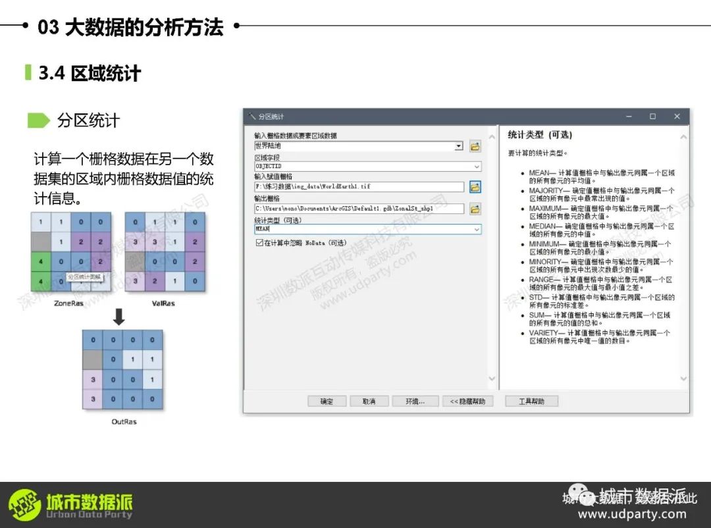Click the WeChat icon in footer
Viewport: 711px width, 528px height.
point(581,494)
